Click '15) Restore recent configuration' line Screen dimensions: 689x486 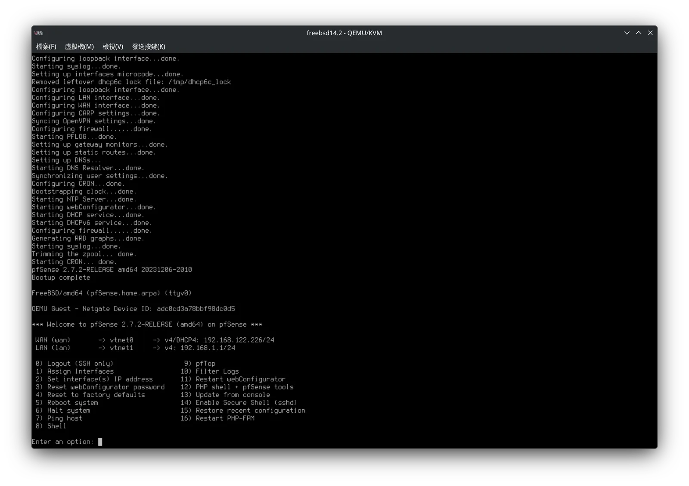[x=243, y=411]
